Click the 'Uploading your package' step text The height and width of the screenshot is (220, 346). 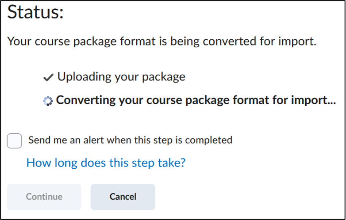point(121,76)
